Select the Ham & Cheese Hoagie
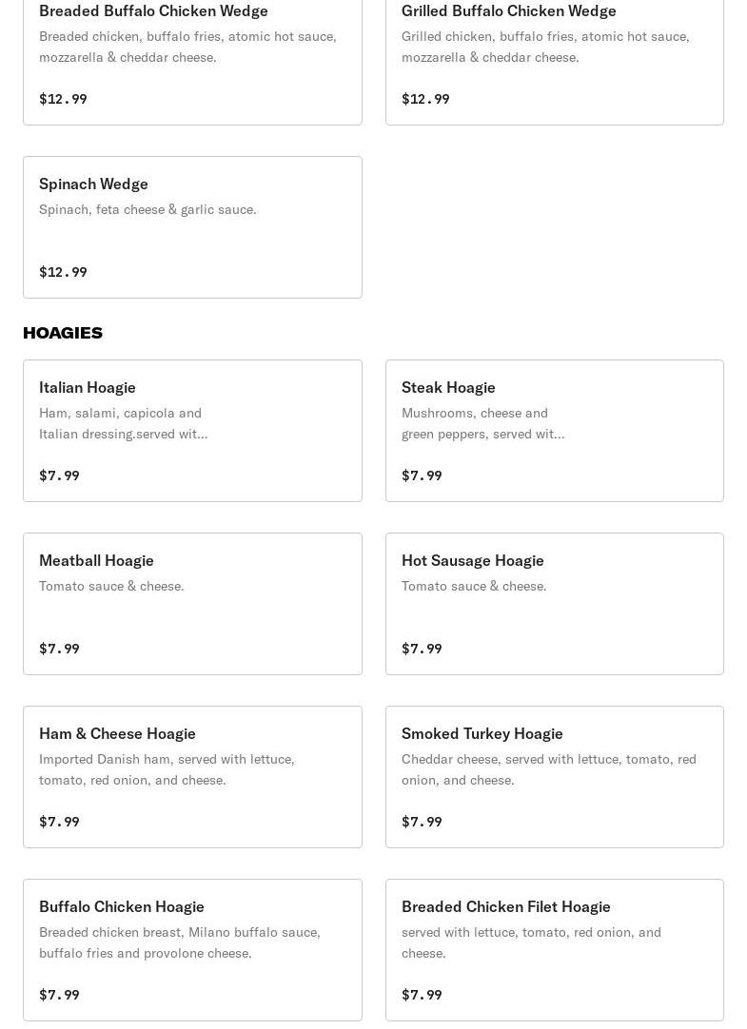Image resolution: width=747 pixels, height=1029 pixels. (192, 777)
